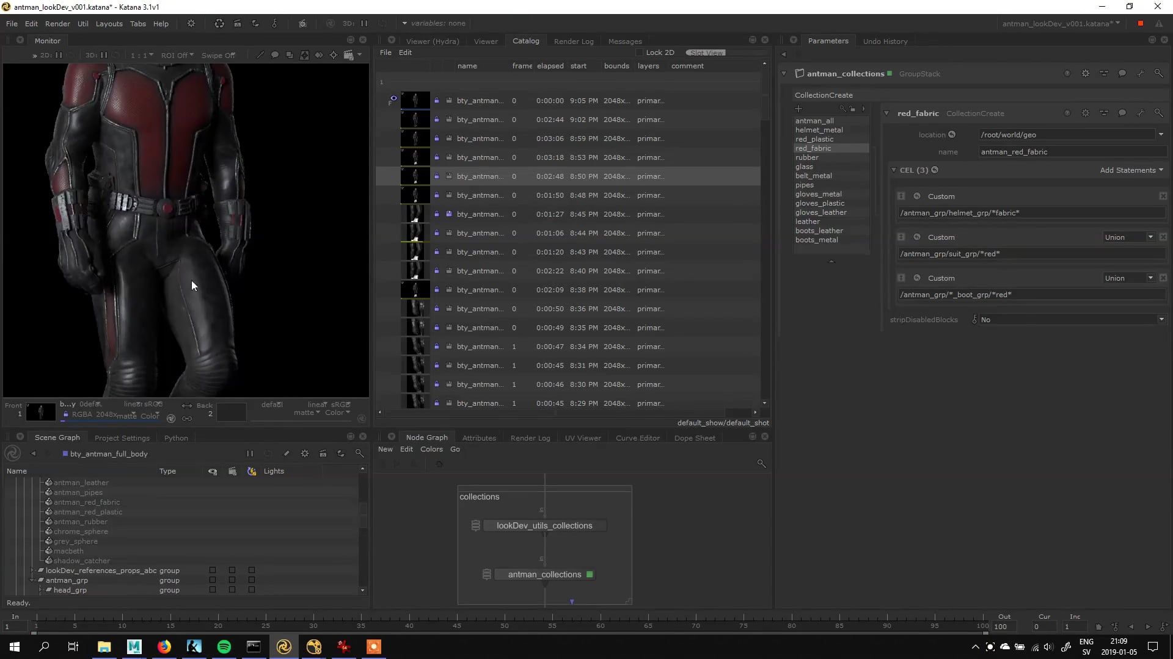Select the lookDev_utils_collections node

pyautogui.click(x=544, y=525)
